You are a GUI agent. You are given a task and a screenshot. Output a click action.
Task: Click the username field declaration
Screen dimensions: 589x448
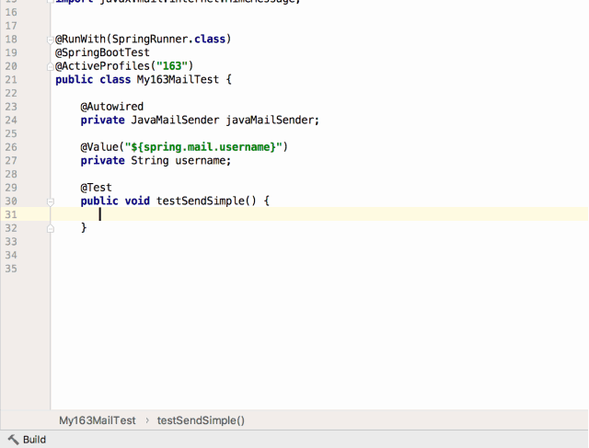(201, 160)
